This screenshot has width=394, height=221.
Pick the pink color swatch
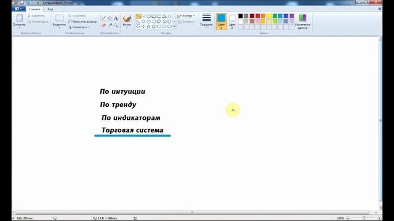[x=257, y=21]
